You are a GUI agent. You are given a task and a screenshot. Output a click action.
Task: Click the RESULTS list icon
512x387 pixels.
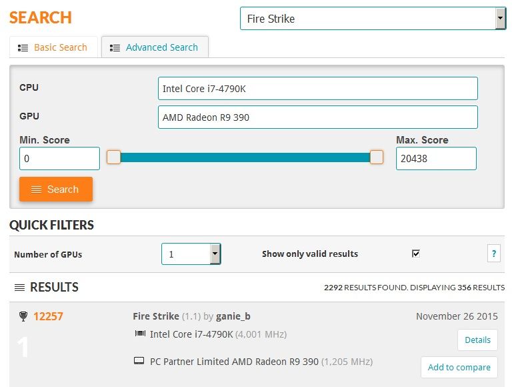tap(19, 288)
